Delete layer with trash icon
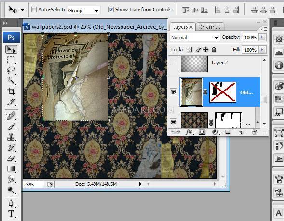The width and height of the screenshot is (284, 221). [254, 132]
